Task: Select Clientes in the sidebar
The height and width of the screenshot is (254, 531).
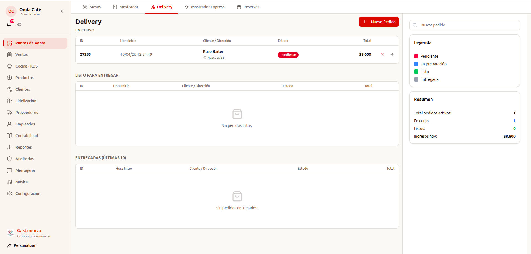Action: (x=35, y=89)
